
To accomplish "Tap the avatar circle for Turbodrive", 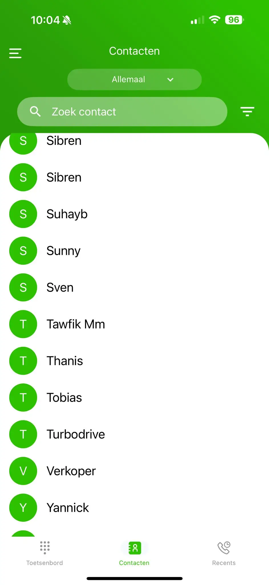I will 23,434.
